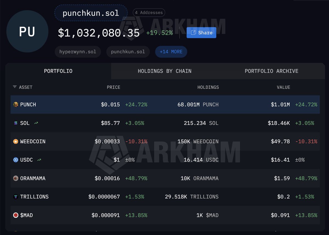Click the SOL price trend arrow icon
This screenshot has height=235, width=329.
[36, 123]
